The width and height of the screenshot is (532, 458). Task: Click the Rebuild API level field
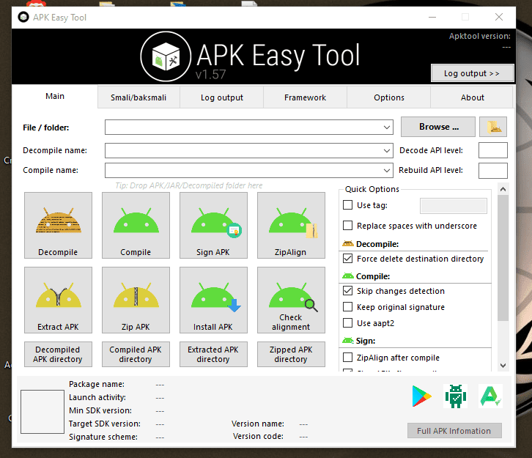[x=493, y=170]
